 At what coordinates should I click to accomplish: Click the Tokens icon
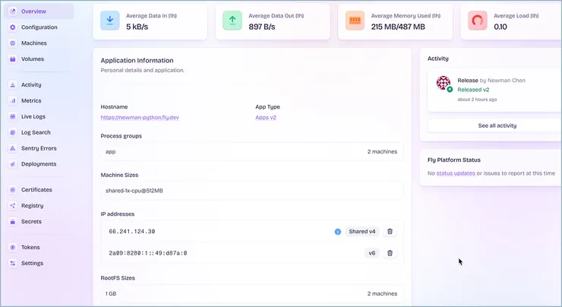click(x=13, y=248)
